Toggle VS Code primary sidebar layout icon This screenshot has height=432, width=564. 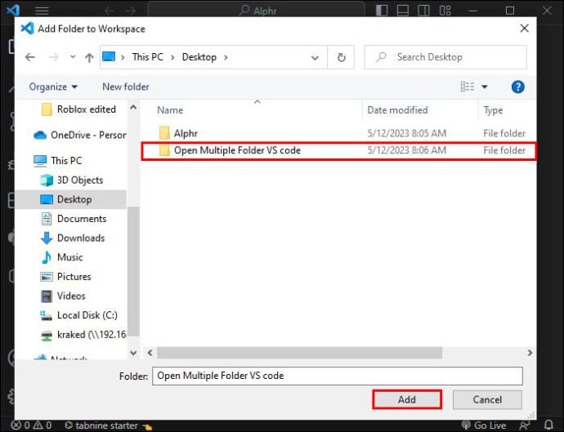click(x=382, y=11)
